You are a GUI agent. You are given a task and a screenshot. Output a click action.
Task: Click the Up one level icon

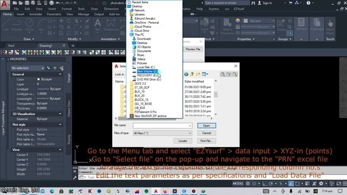click(x=192, y=74)
